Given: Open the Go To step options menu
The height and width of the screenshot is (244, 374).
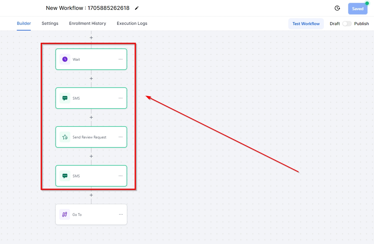Looking at the screenshot, I should [x=121, y=214].
